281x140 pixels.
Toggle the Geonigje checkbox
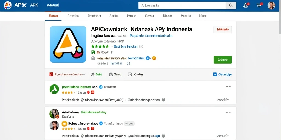click(215, 74)
